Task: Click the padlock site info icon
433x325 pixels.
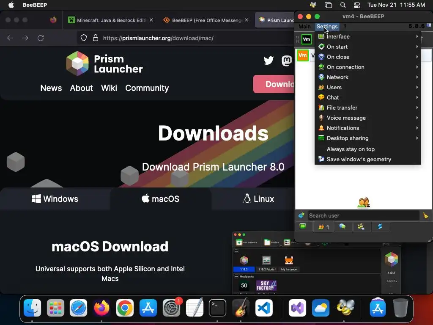Action: (95, 38)
